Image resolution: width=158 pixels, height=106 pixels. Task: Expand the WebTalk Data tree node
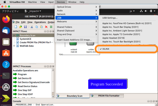coord(14,46)
